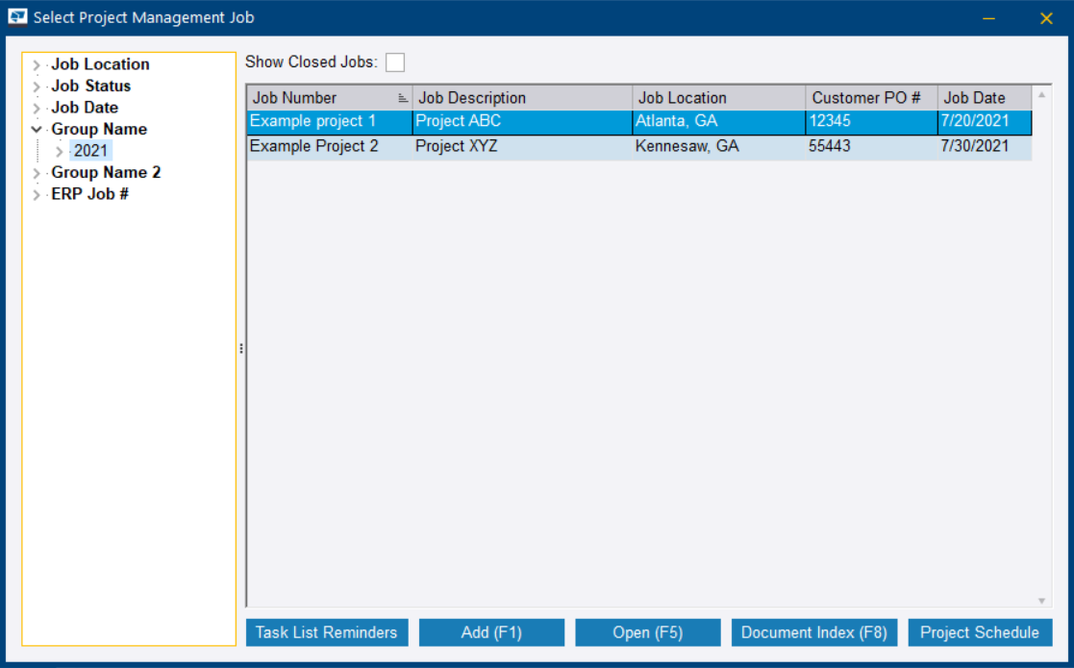The height and width of the screenshot is (668, 1074).
Task: Expand the Job Date tree node
Action: click(37, 109)
